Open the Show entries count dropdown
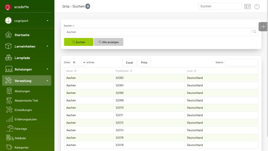Screen dimensions: 268x151 tap(79, 63)
